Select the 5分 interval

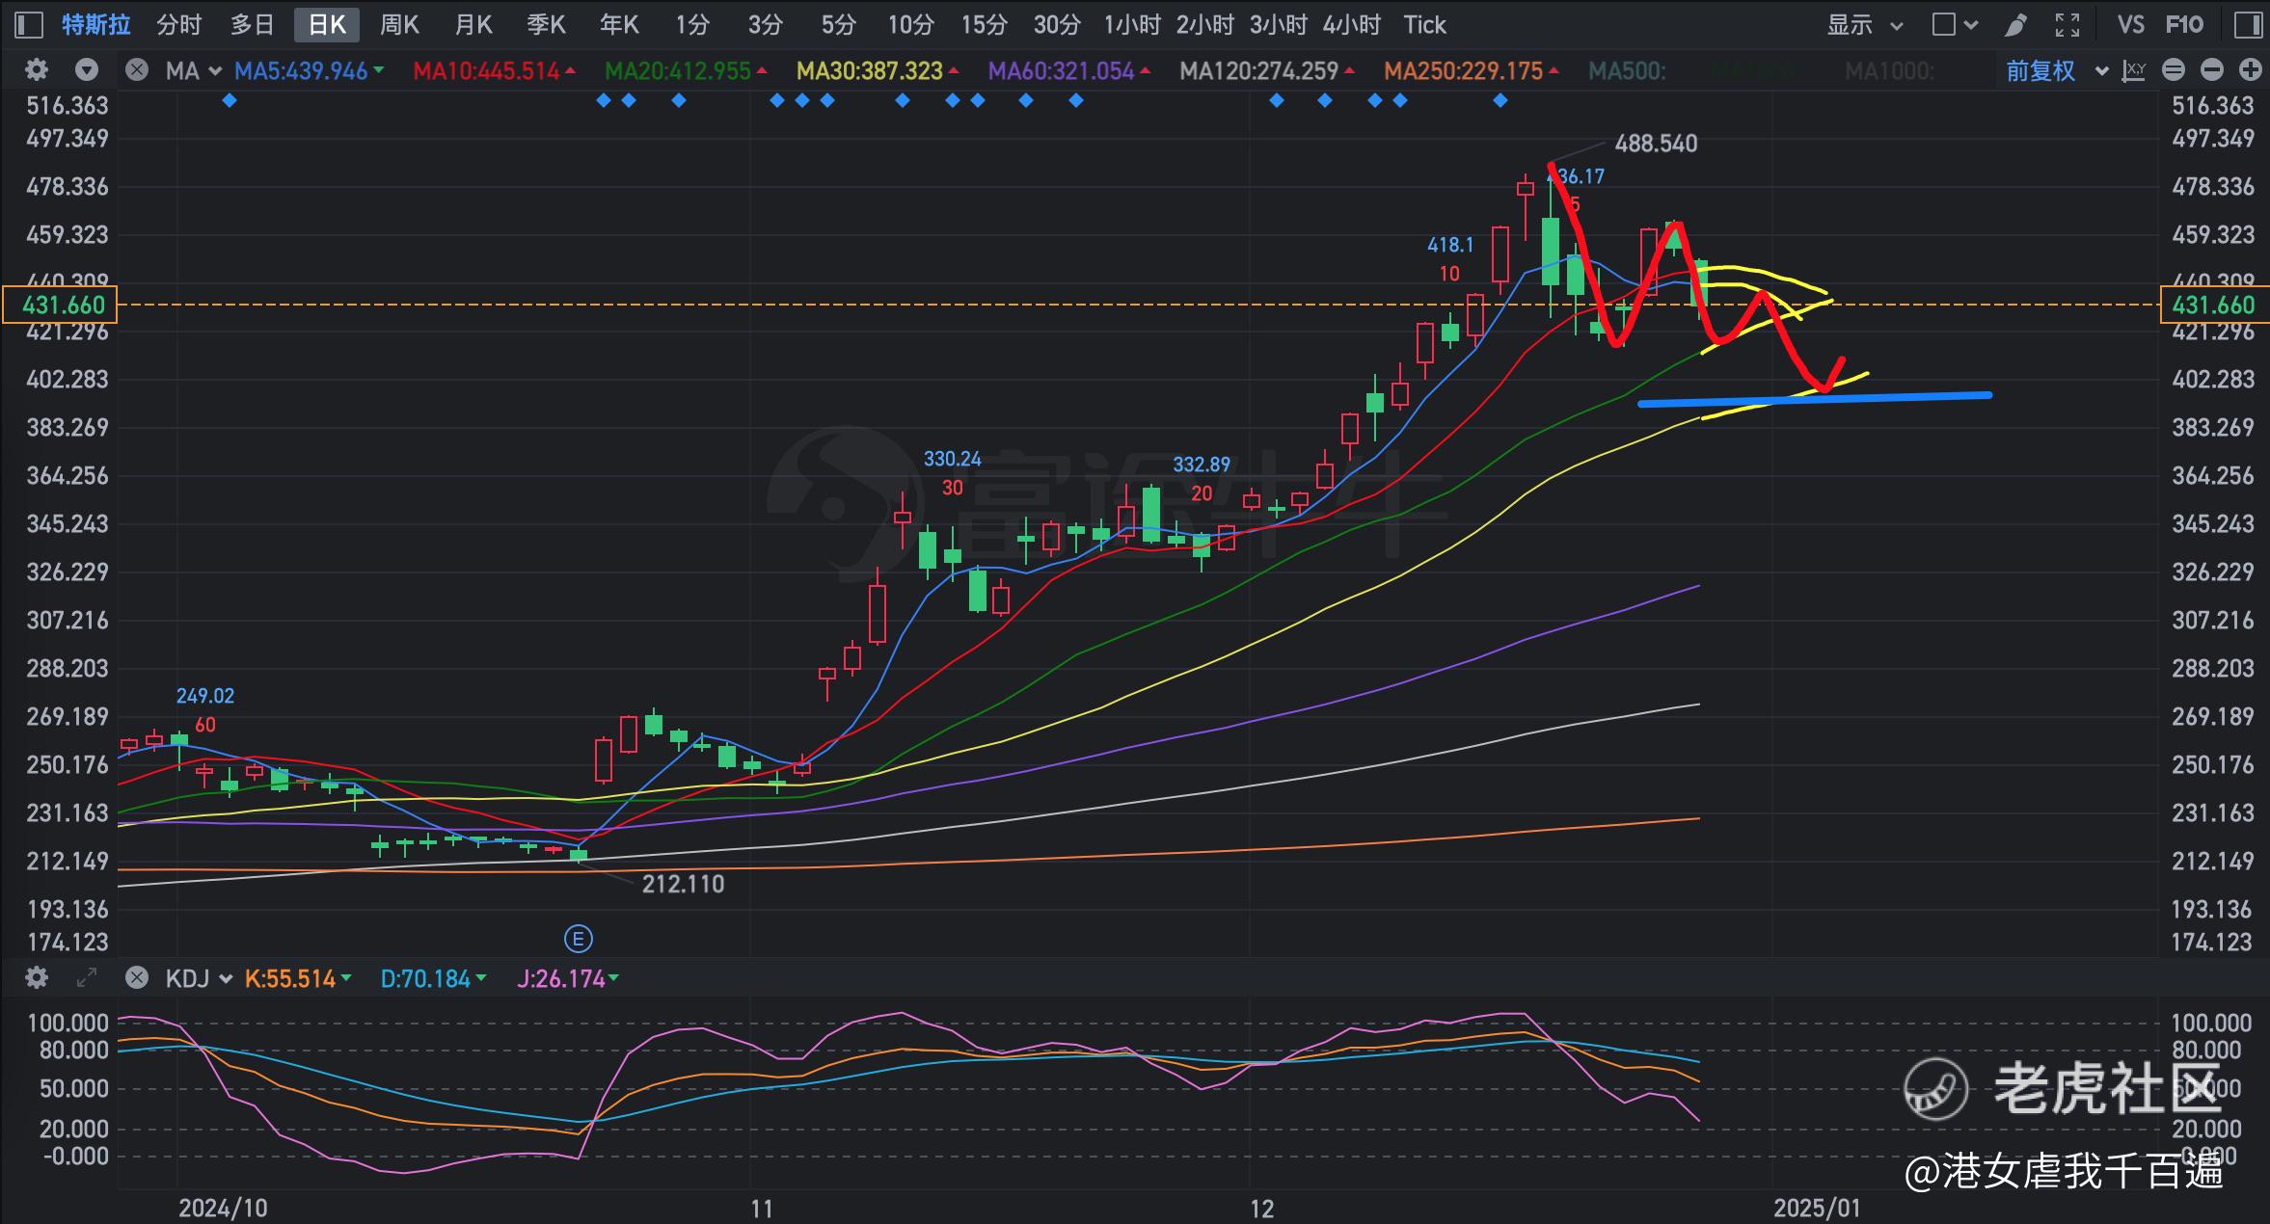[x=838, y=25]
